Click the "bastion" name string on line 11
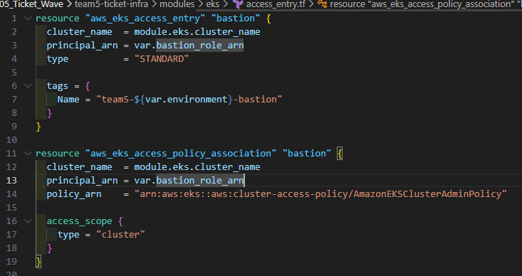Viewport: 522px width, 276px height. point(307,154)
